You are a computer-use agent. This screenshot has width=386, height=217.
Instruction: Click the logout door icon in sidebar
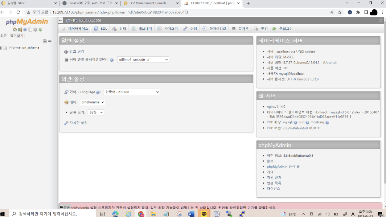[x=20, y=29]
